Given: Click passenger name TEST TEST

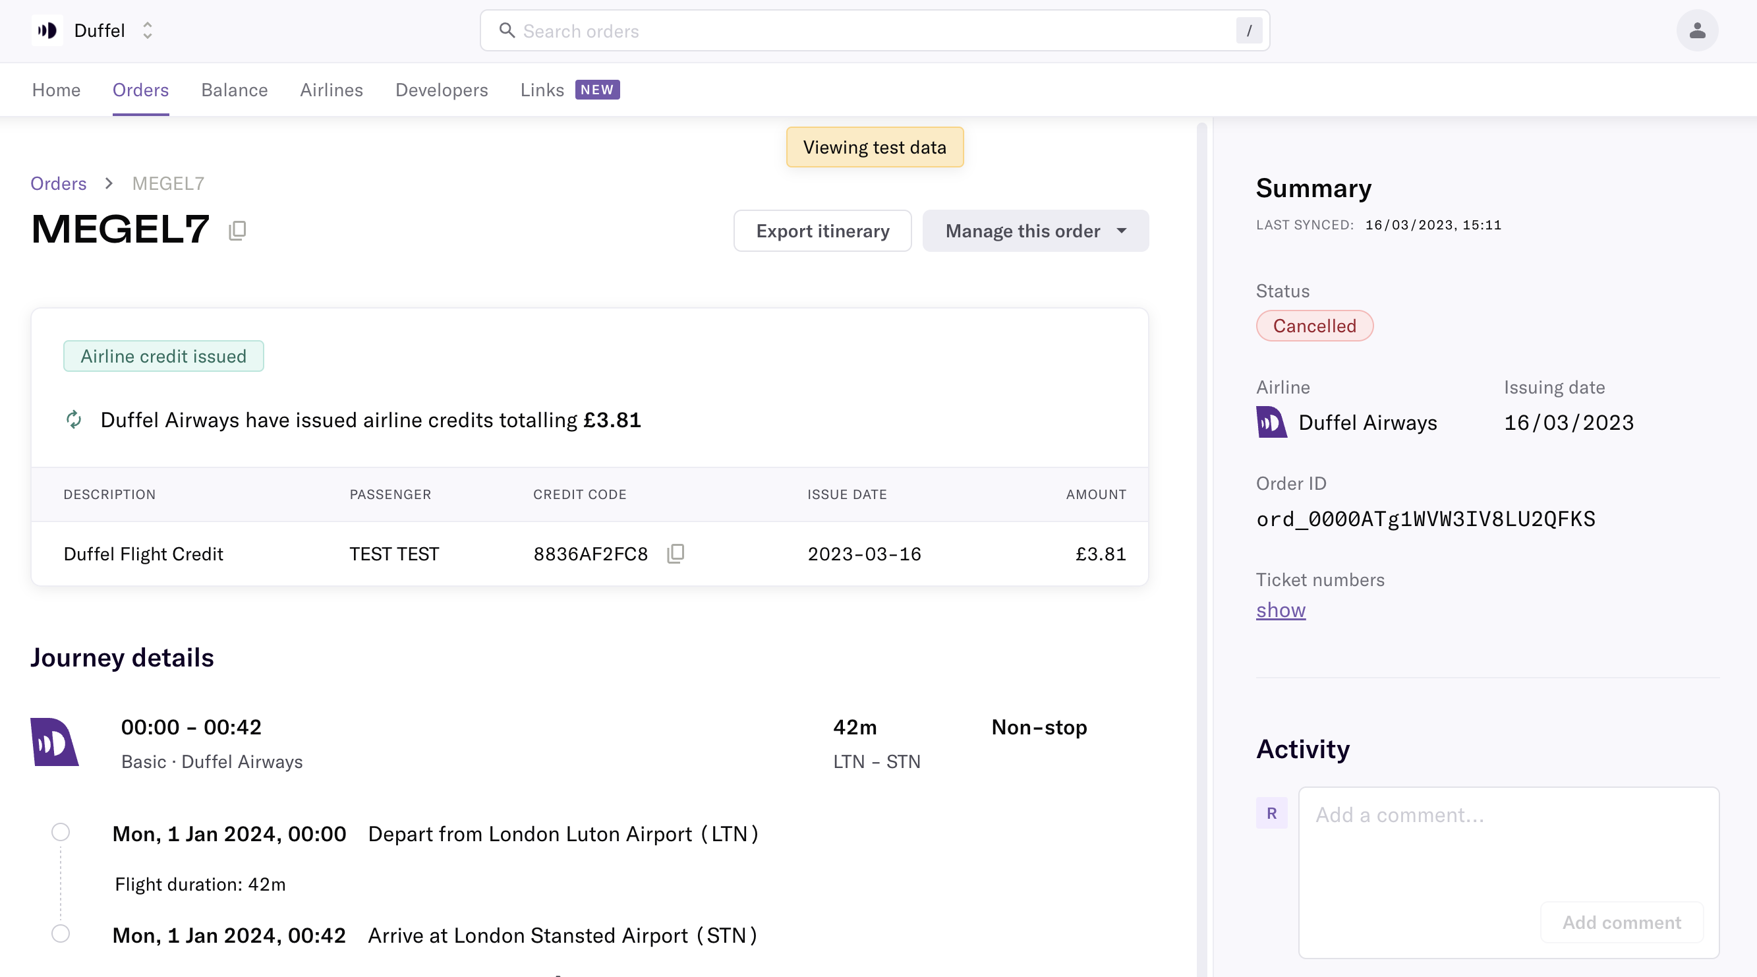Looking at the screenshot, I should pos(394,554).
